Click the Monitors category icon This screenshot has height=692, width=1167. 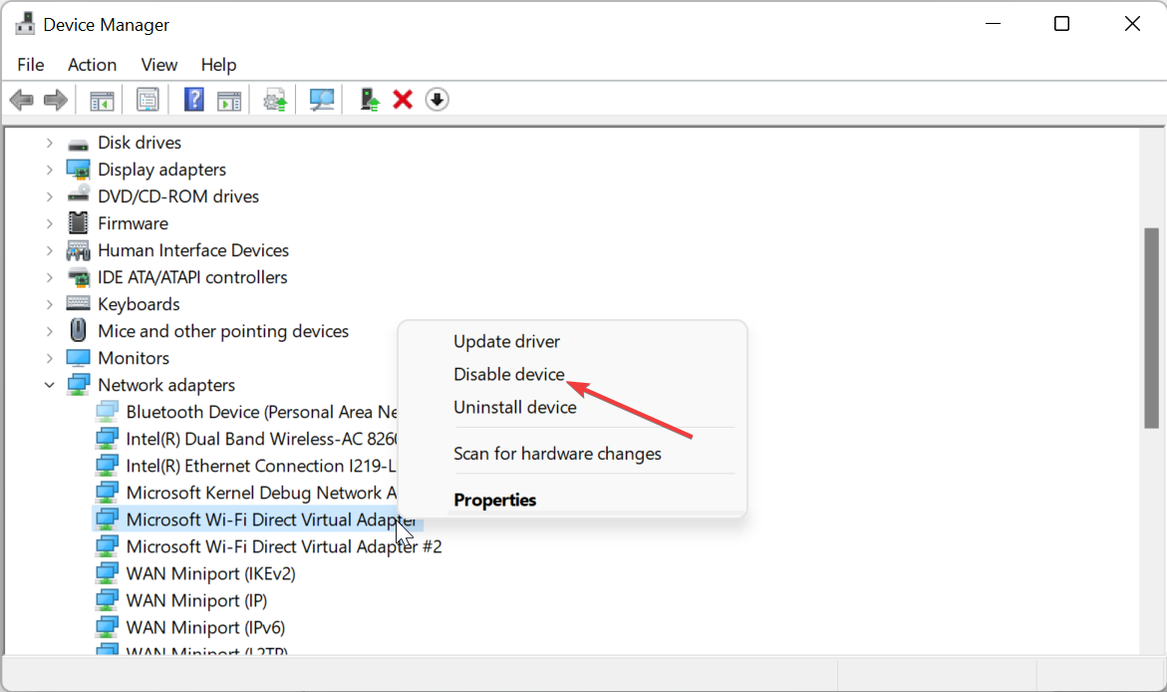point(78,358)
